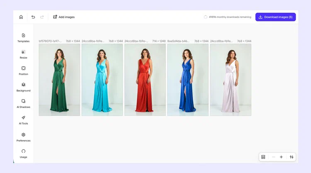The image size is (311, 173).
Task: Redo the last action
Action: coord(42,17)
